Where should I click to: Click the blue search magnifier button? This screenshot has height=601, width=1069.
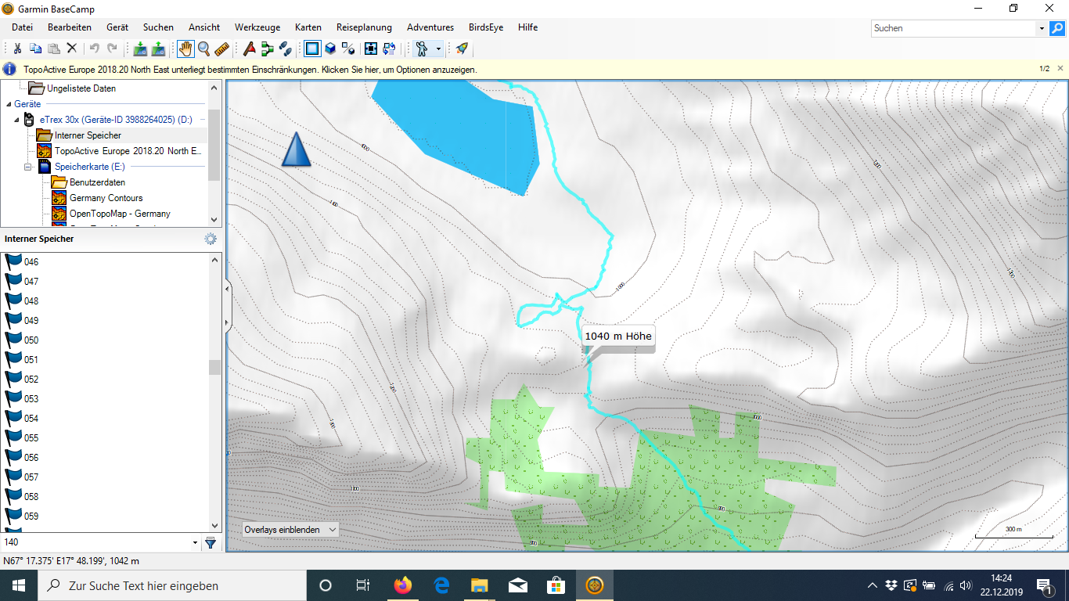click(x=1057, y=28)
